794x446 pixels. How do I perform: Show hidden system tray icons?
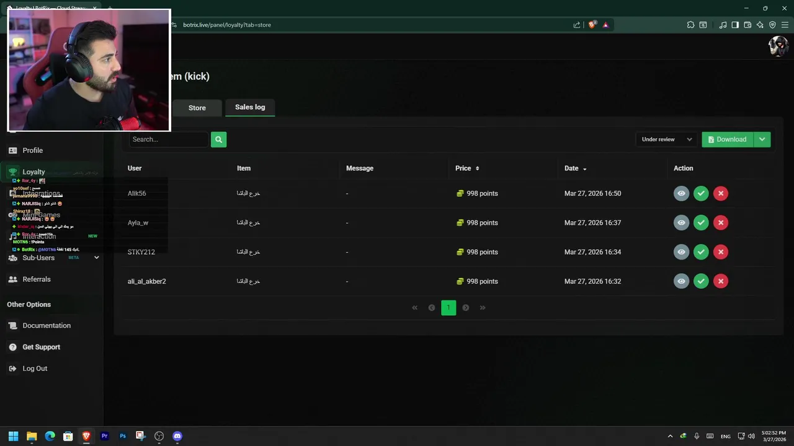[670, 436]
